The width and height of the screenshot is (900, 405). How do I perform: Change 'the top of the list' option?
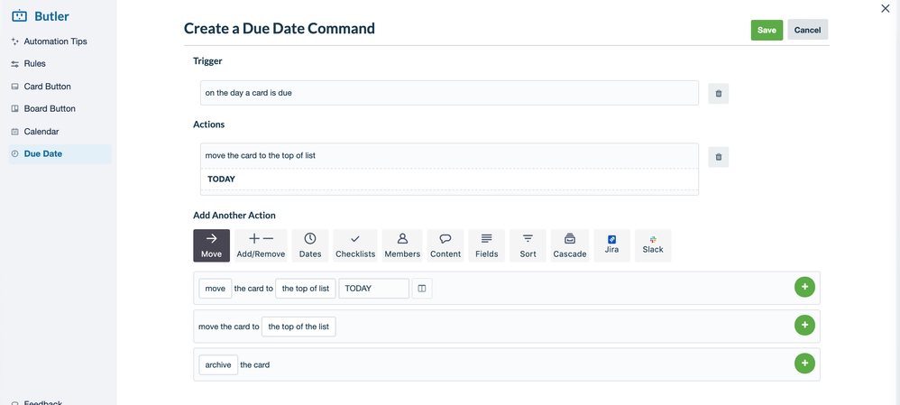(298, 327)
